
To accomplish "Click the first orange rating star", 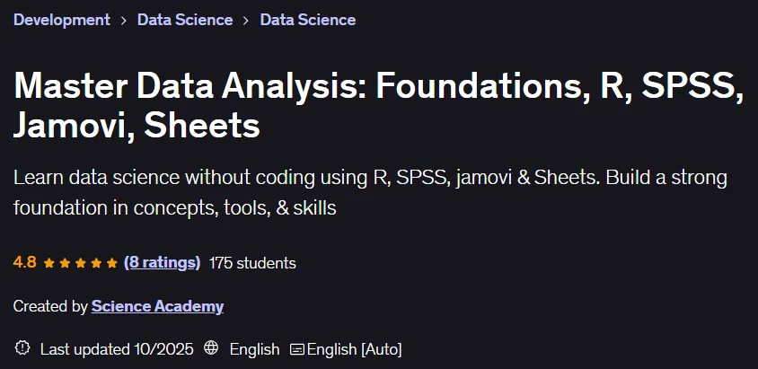I will tap(48, 263).
